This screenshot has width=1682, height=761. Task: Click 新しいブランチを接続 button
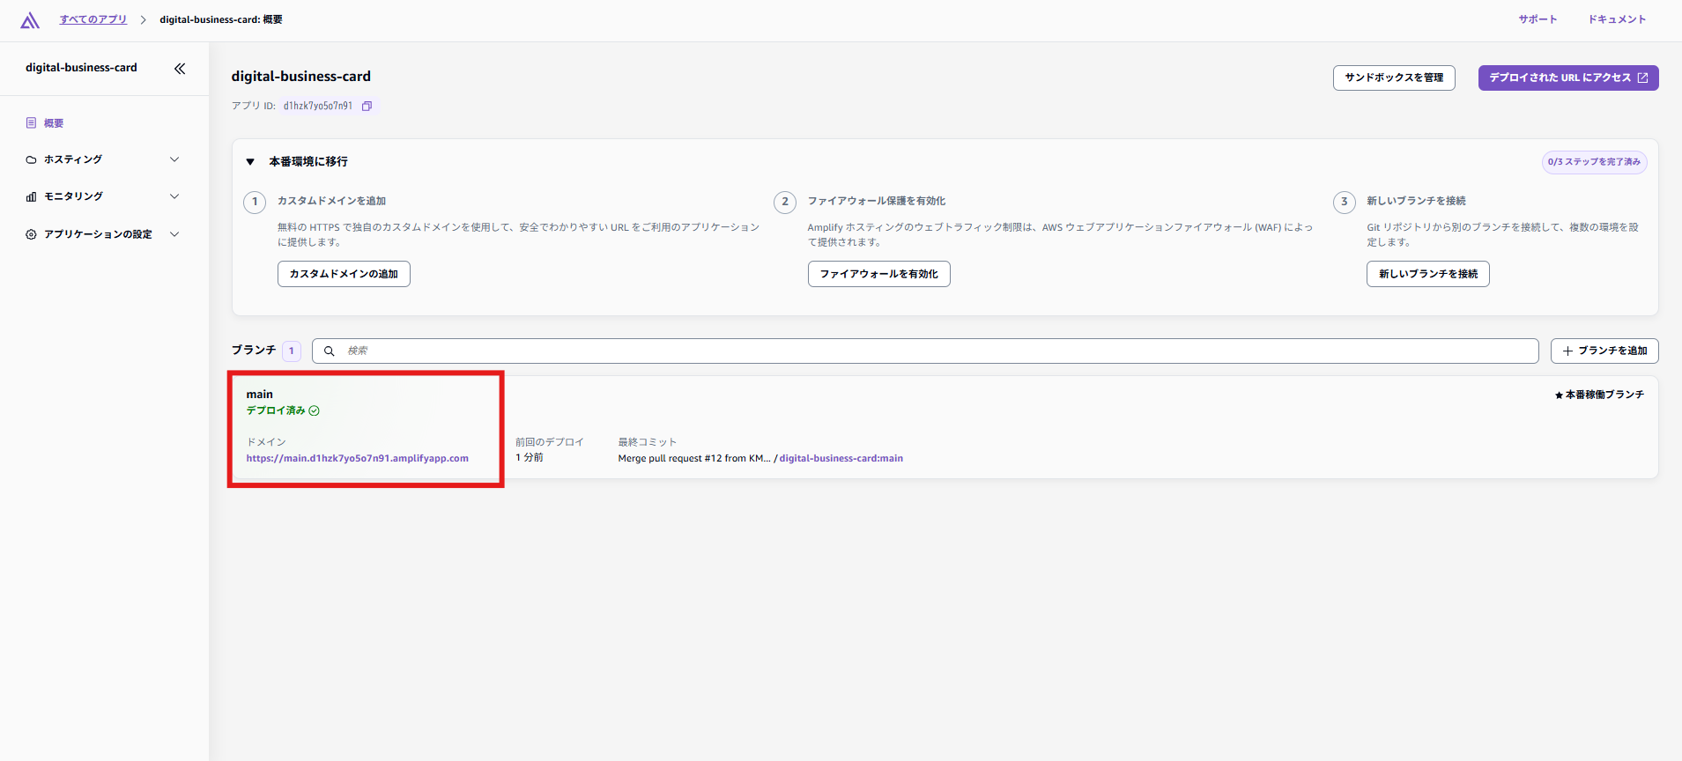1428,274
